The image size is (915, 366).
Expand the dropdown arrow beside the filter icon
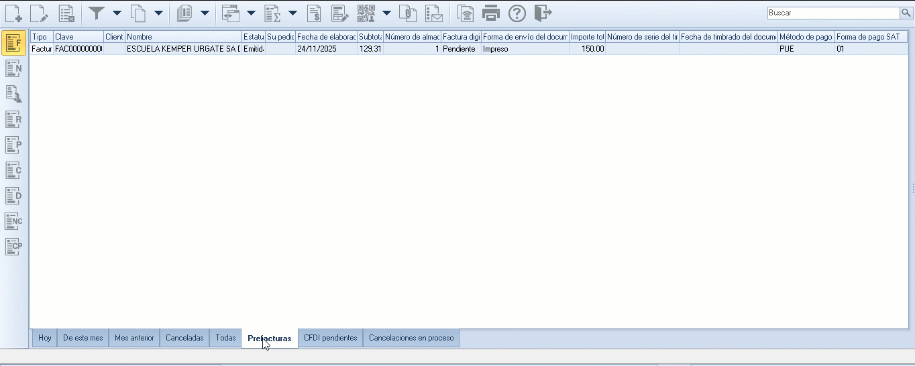click(117, 13)
